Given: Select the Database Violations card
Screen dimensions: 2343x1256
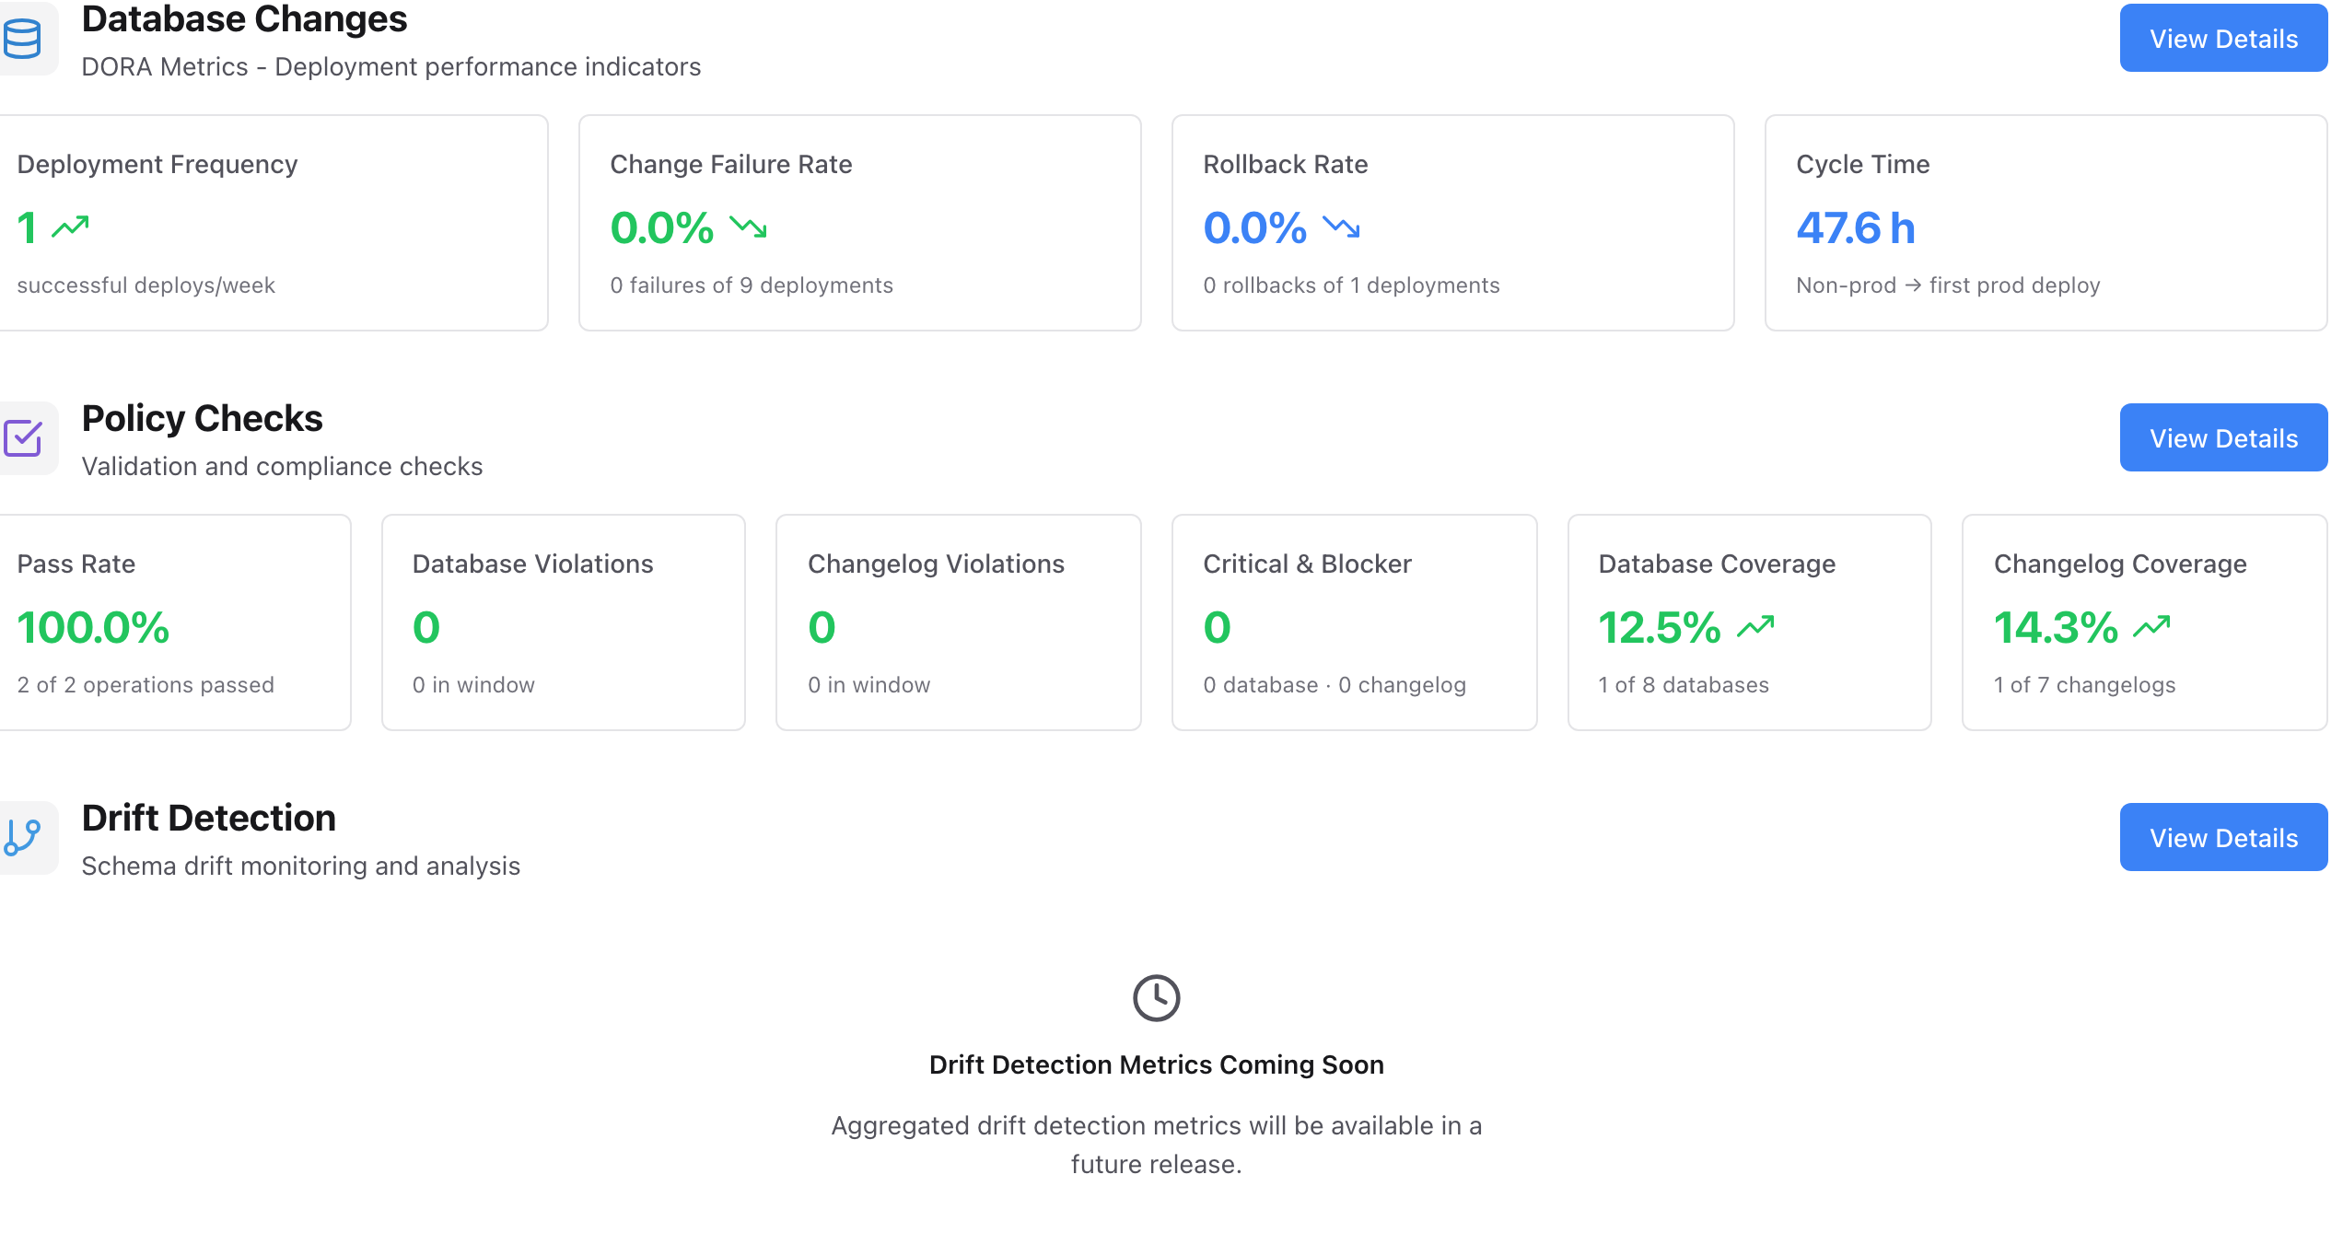Looking at the screenshot, I should 564,622.
